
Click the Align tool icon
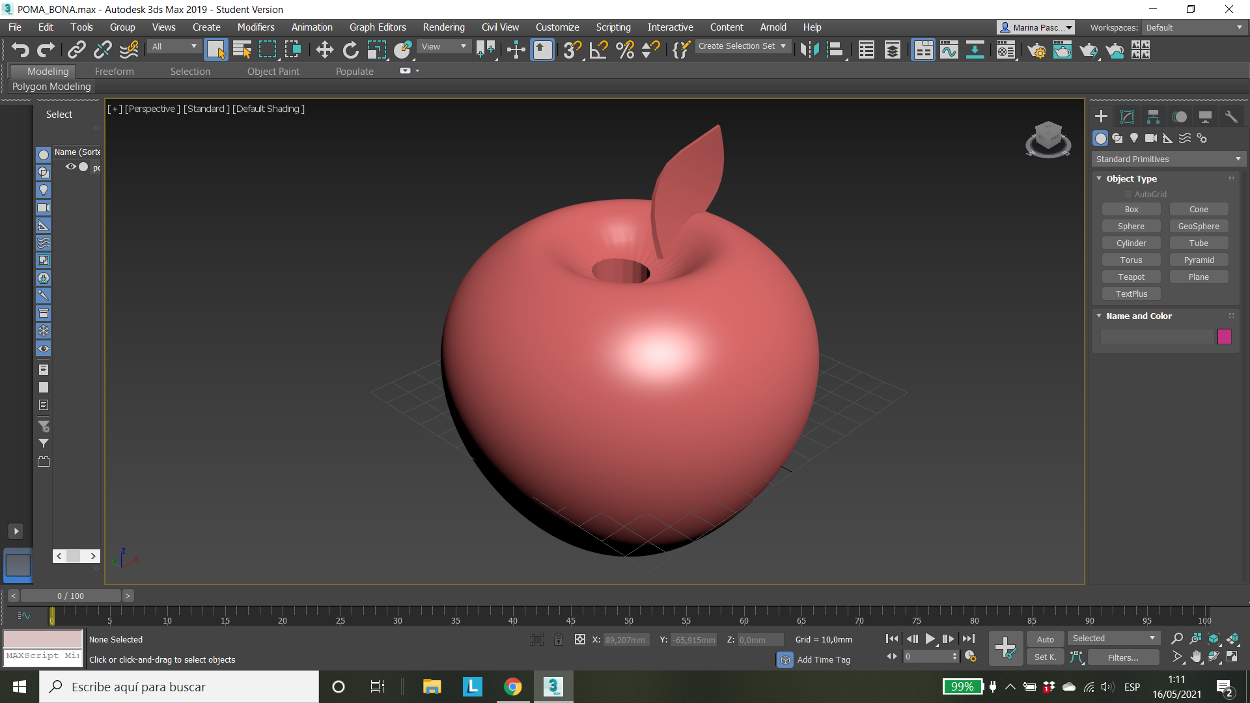point(835,49)
